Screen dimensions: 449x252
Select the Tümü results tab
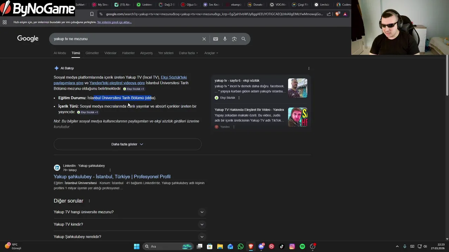coord(76,53)
